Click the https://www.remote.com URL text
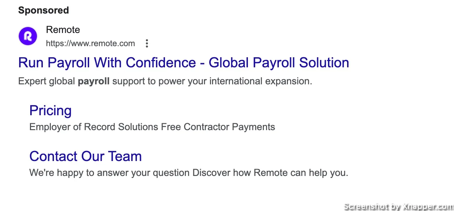The height and width of the screenshot is (211, 454). [x=91, y=43]
